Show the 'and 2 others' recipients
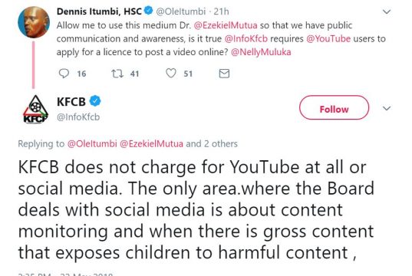Viewport: 412px width, 276px height. click(212, 144)
